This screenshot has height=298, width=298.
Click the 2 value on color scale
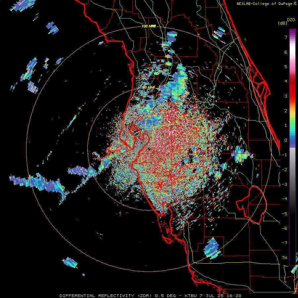(x=286, y=111)
